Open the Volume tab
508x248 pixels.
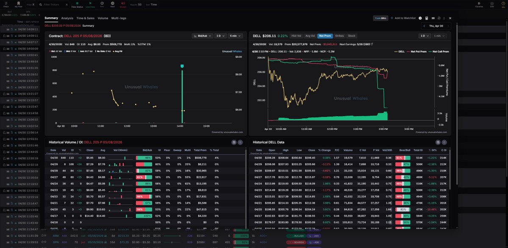click(103, 18)
